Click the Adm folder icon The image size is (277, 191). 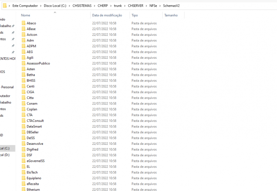pos(24,40)
